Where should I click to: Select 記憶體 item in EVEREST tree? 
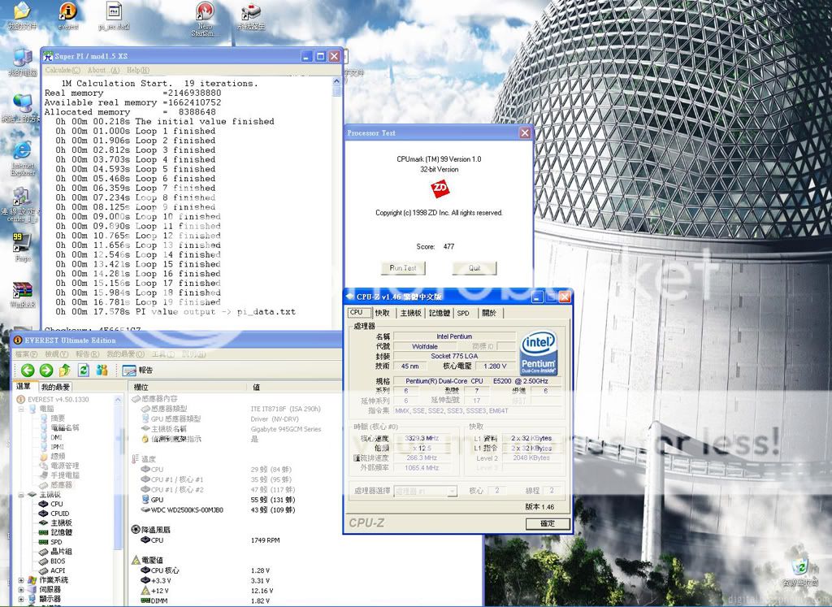55,532
